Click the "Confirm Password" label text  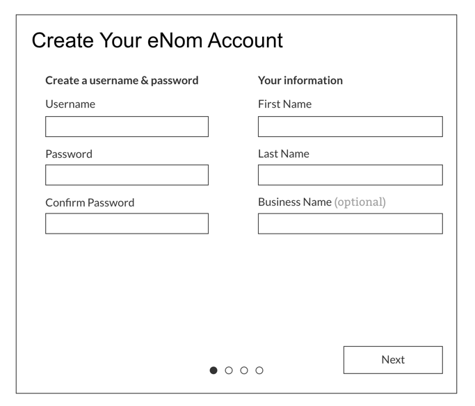coord(90,203)
